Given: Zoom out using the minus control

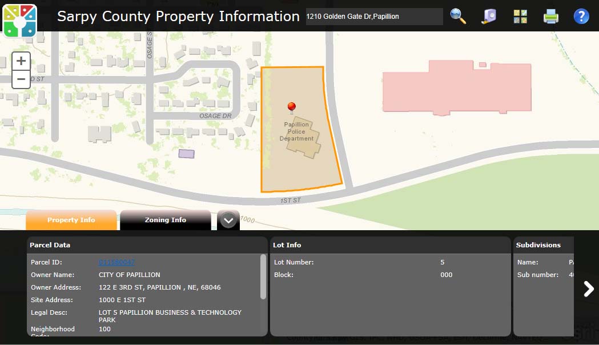Looking at the screenshot, I should pos(21,79).
